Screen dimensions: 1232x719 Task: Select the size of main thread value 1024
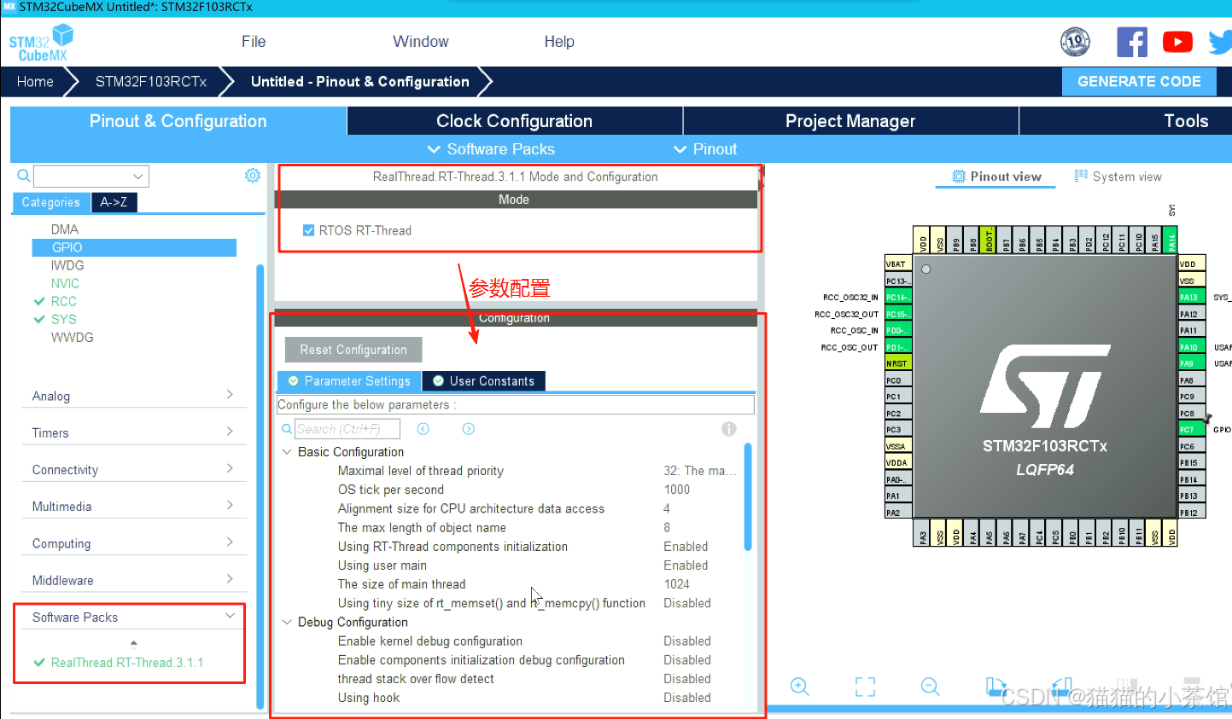click(677, 584)
